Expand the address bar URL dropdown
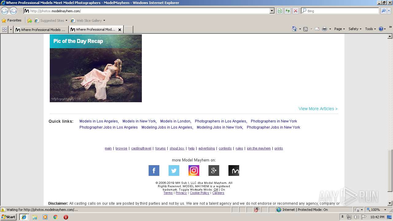Image resolution: width=393 pixels, height=221 pixels. click(x=272, y=11)
